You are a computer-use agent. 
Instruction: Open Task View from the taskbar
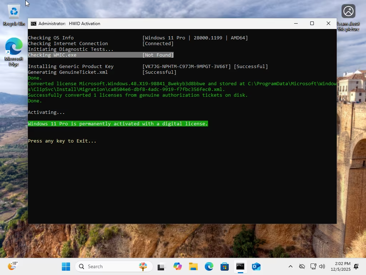coord(161,266)
